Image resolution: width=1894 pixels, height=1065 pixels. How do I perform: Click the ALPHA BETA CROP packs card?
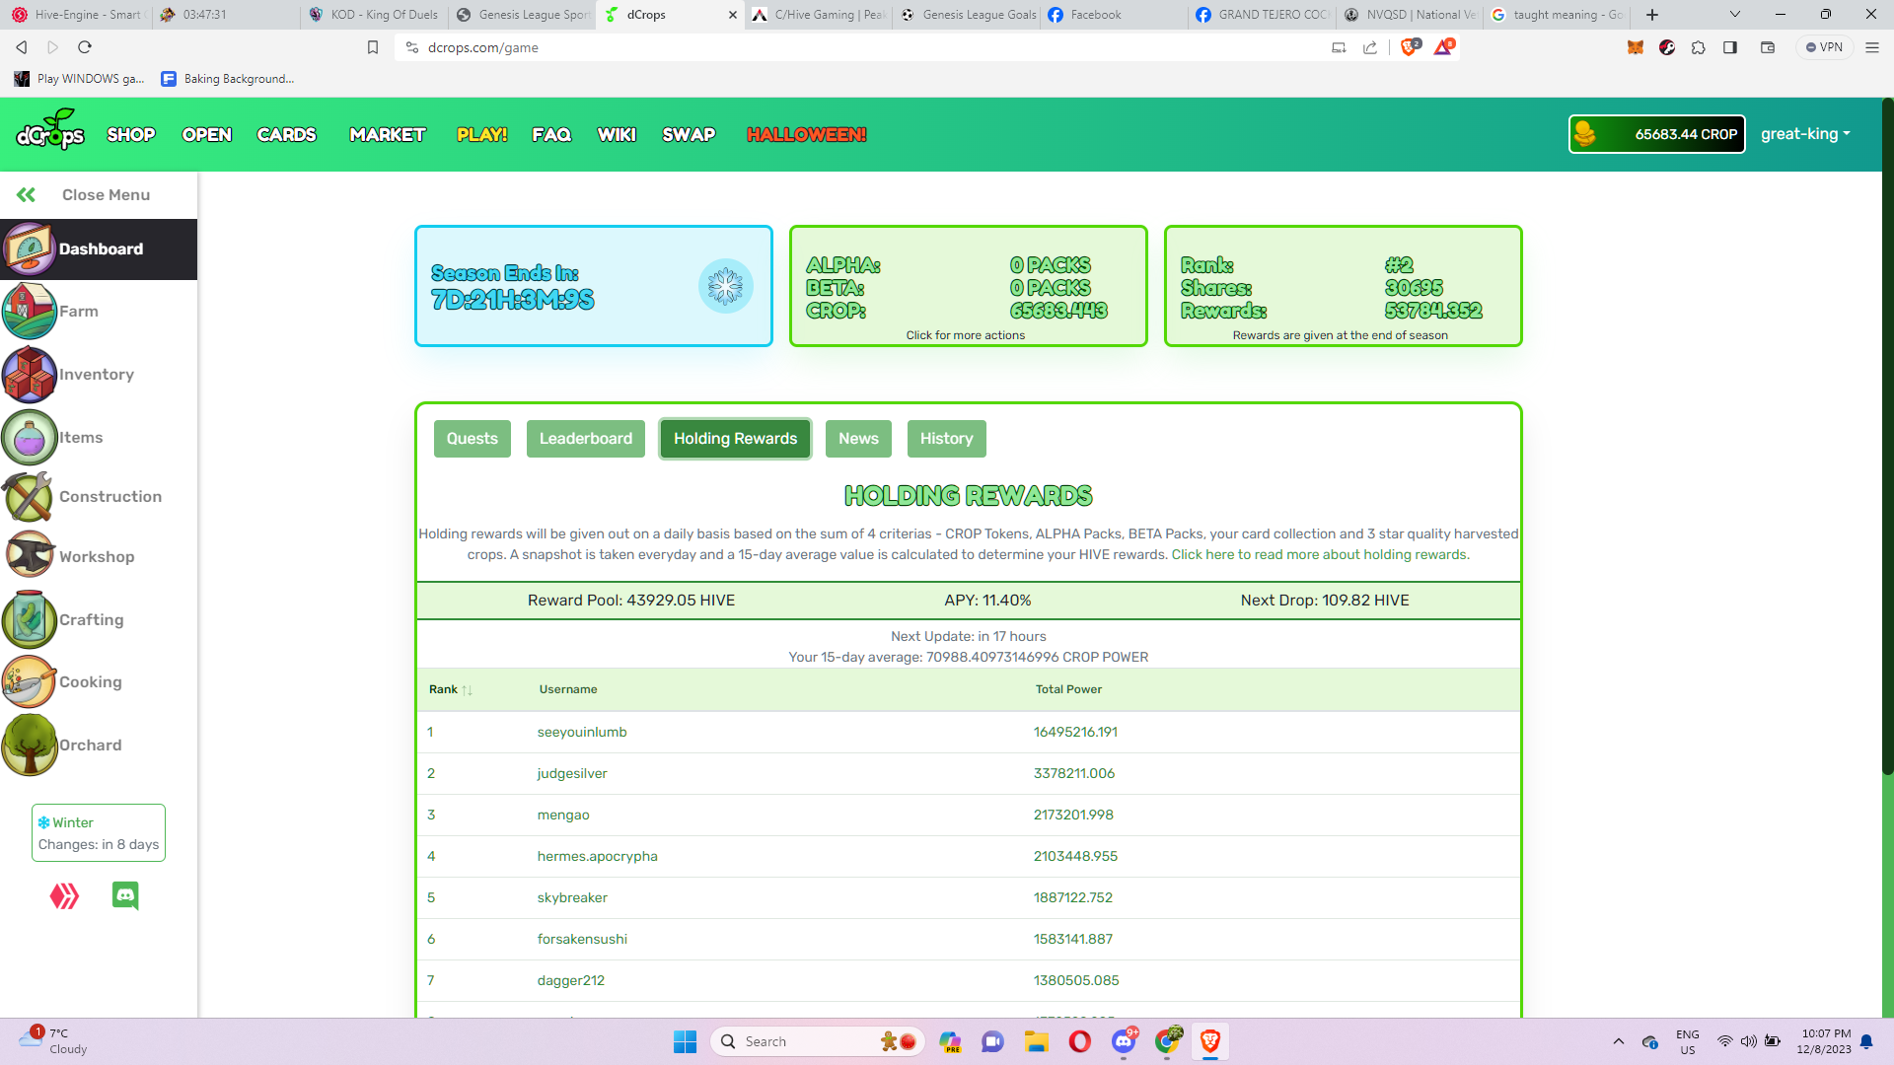pos(969,286)
